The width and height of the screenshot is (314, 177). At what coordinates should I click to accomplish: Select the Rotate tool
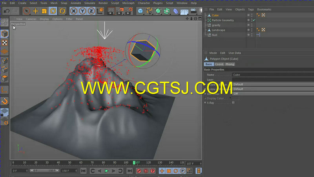tap(53, 11)
